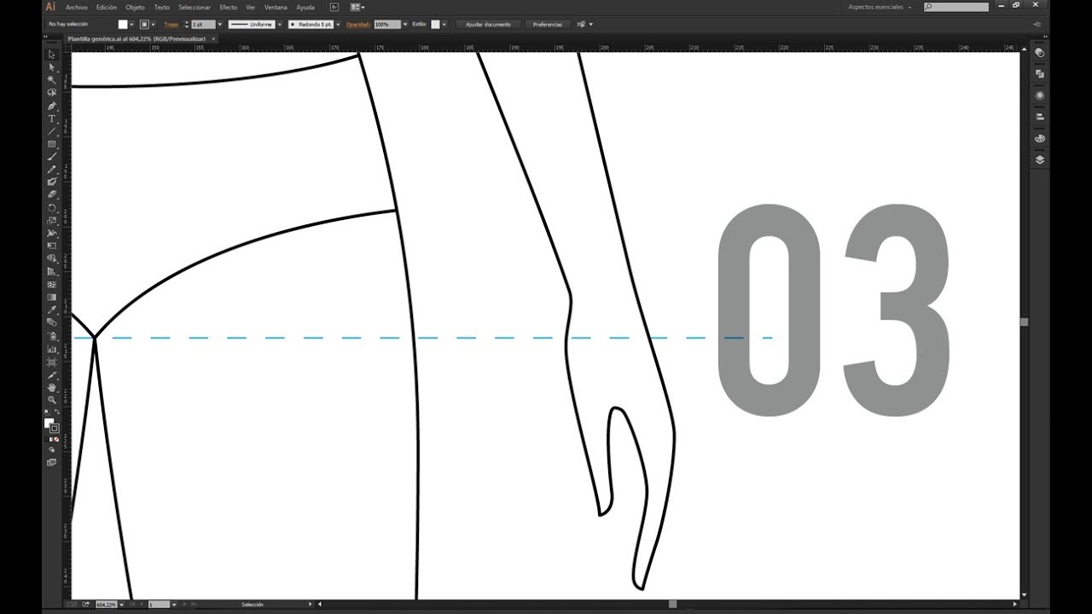Image resolution: width=1092 pixels, height=614 pixels.
Task: Select the Artboard tool
Action: pyautogui.click(x=52, y=362)
